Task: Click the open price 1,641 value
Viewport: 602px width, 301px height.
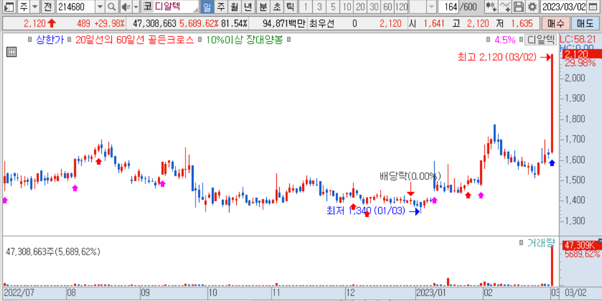Action: tap(434, 23)
